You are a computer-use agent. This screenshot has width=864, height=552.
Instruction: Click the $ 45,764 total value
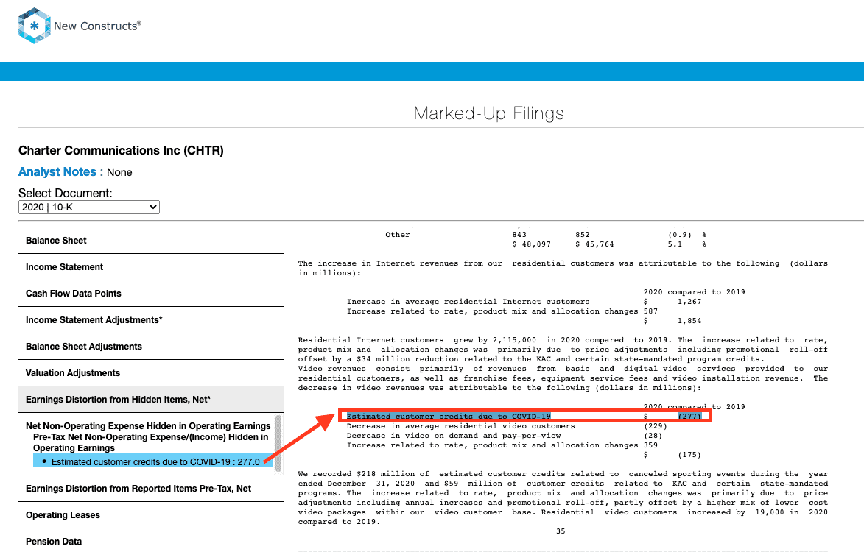point(594,244)
